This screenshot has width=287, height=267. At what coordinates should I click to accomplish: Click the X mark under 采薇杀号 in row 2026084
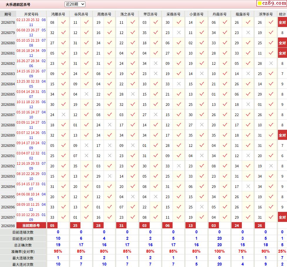point(179,84)
